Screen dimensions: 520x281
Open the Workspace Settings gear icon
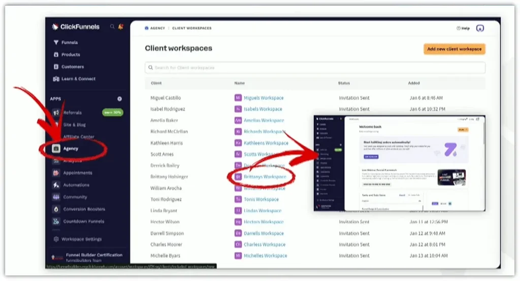click(56, 239)
